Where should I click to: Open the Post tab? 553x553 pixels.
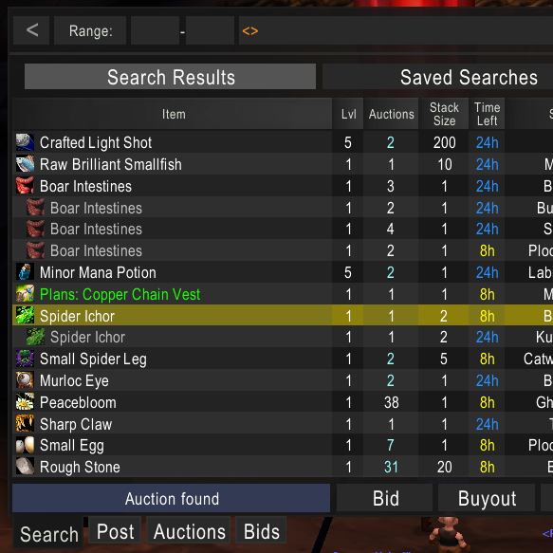click(x=115, y=531)
